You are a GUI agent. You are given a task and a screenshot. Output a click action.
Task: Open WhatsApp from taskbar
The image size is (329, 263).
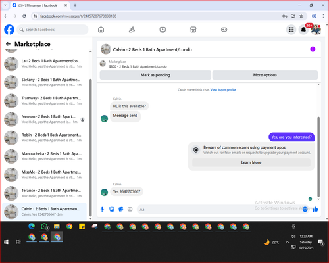[x=44, y=226]
